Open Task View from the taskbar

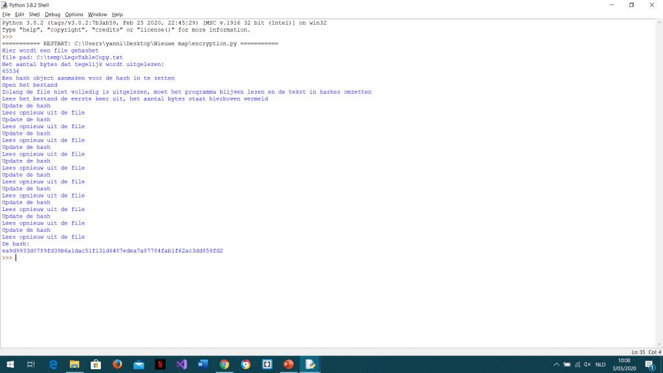pos(32,365)
